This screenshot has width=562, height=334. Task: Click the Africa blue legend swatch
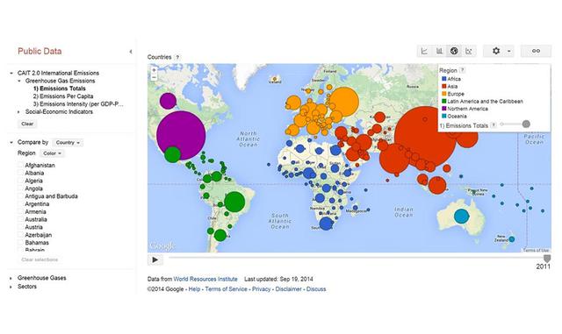point(444,79)
